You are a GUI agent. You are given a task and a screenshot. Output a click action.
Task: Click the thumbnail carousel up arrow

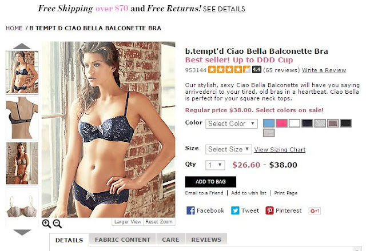22,46
